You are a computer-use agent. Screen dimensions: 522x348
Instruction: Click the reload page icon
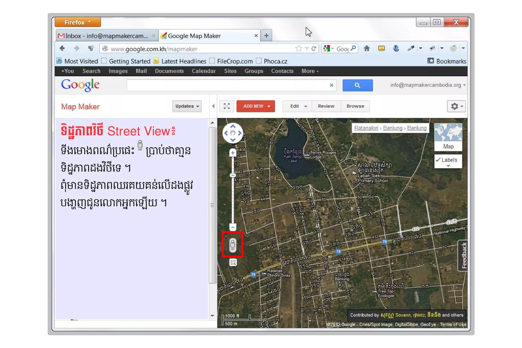(314, 48)
